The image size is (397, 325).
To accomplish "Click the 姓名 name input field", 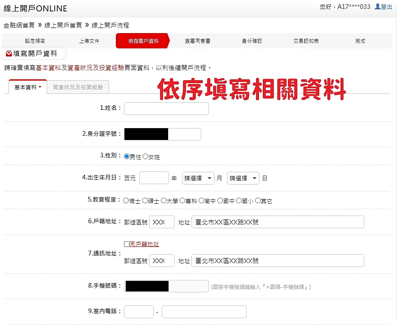I will click(166, 109).
